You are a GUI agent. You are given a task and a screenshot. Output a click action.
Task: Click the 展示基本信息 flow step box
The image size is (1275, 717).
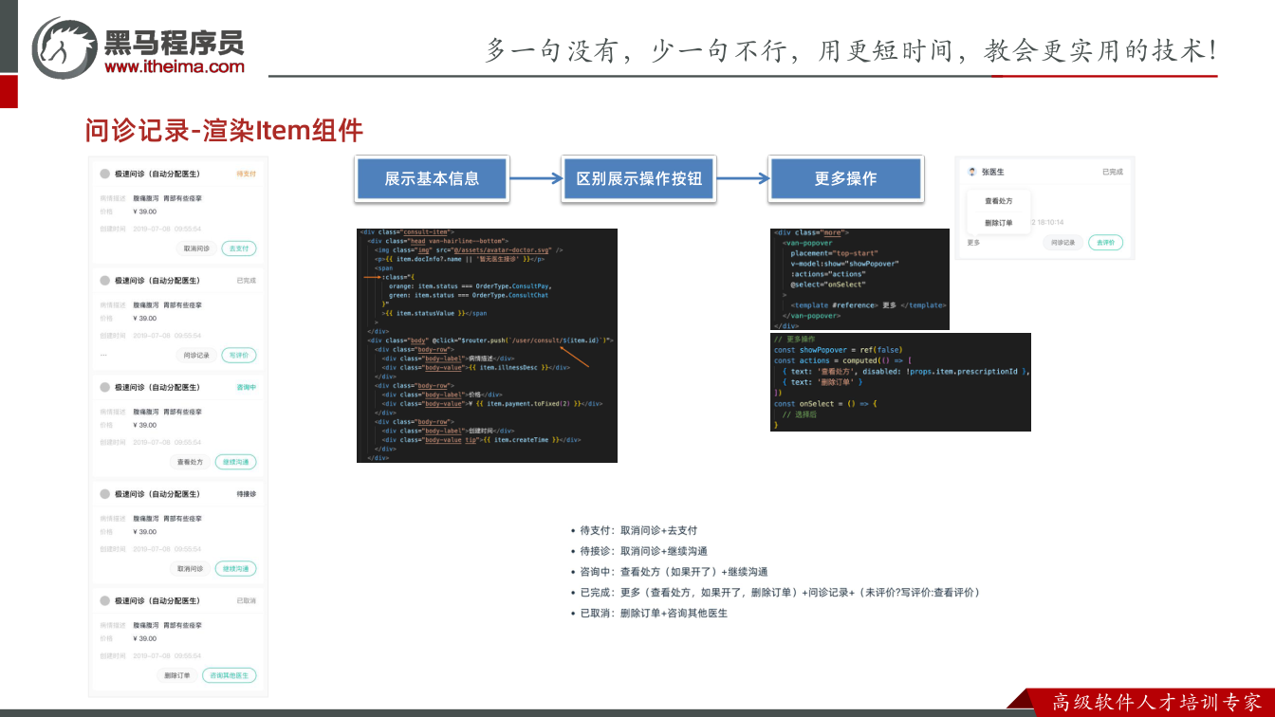(x=432, y=178)
